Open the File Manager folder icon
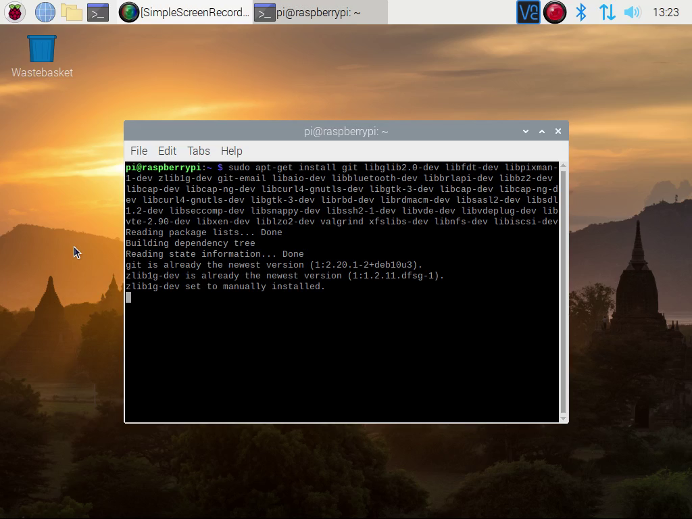692x519 pixels. (x=72, y=12)
